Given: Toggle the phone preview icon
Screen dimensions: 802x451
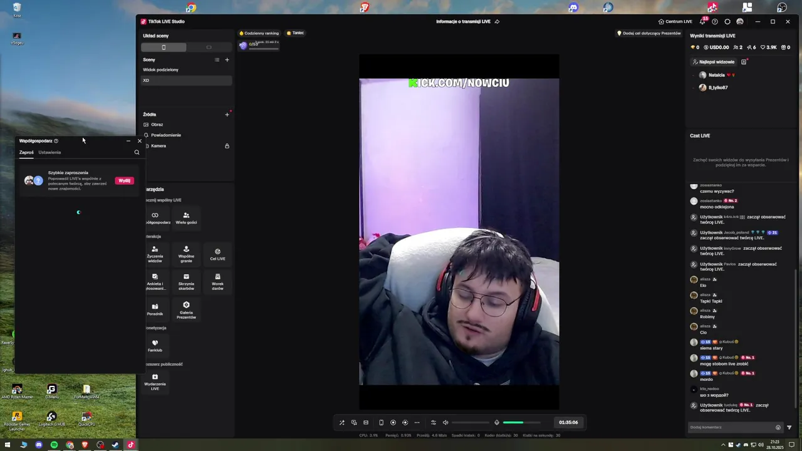Looking at the screenshot, I should tap(381, 422).
